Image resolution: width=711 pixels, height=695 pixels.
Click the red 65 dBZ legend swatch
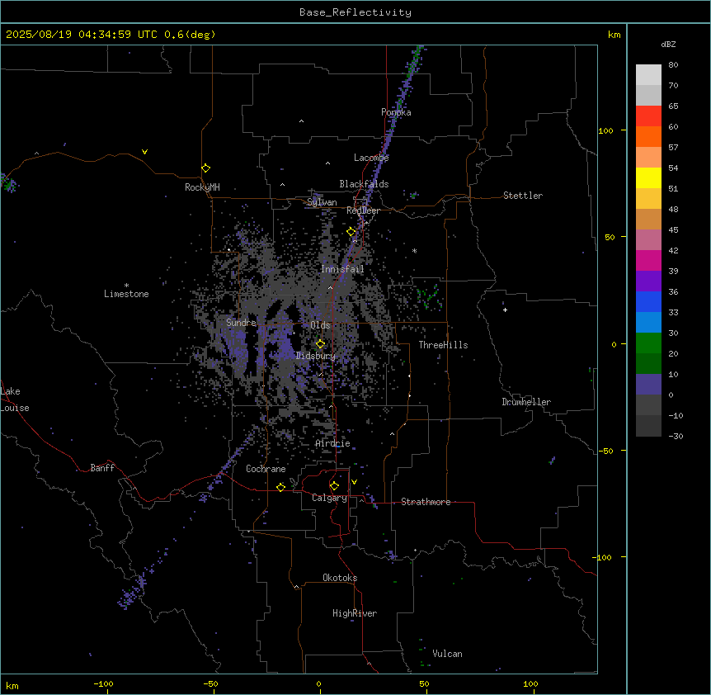pos(648,116)
